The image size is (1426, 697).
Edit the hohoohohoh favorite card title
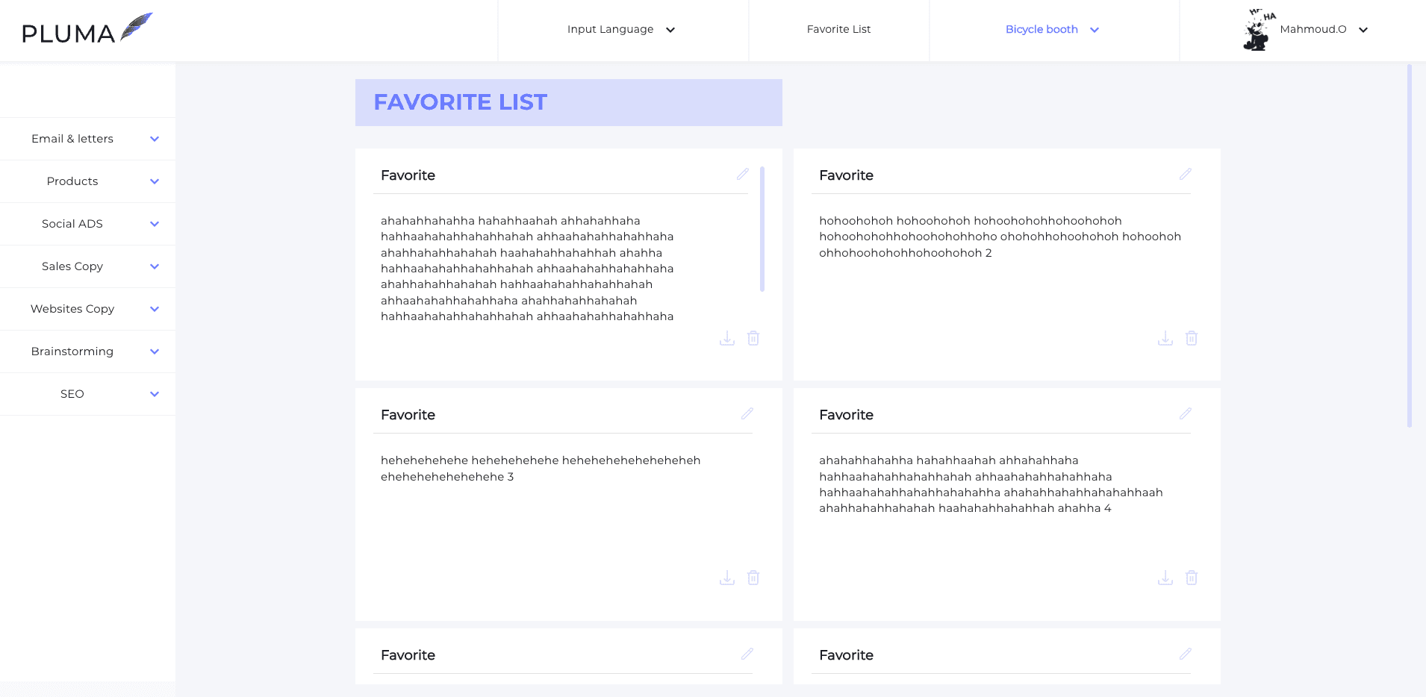click(1185, 174)
